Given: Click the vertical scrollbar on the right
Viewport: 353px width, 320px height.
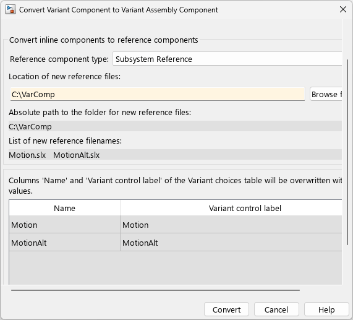Looking at the screenshot, I should [347, 152].
